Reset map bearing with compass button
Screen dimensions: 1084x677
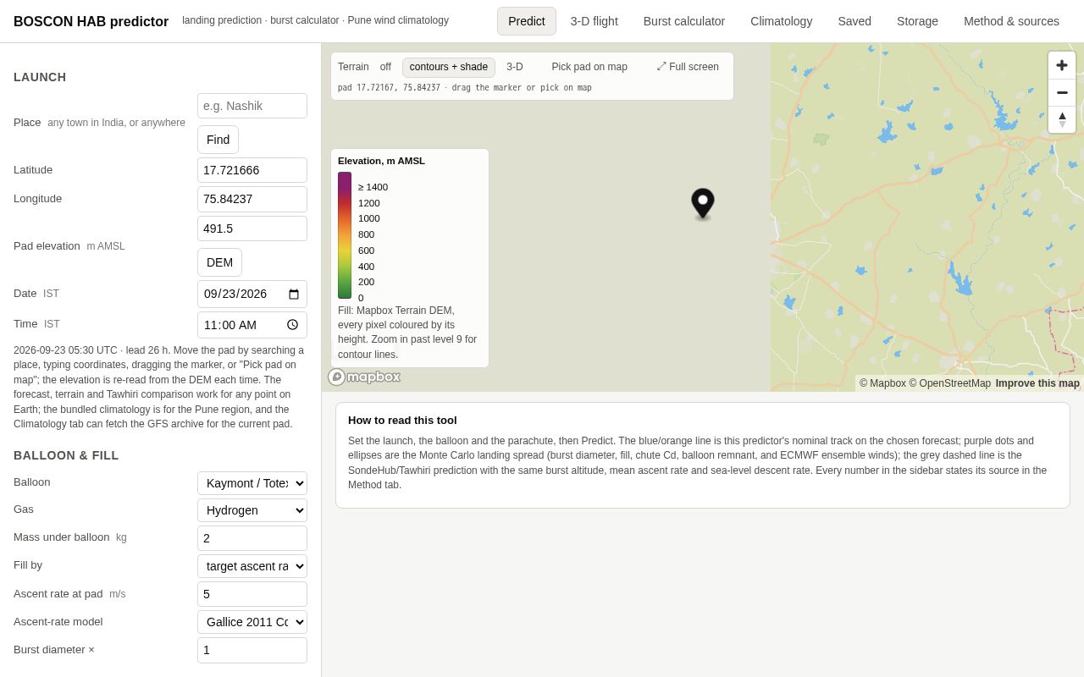(x=1062, y=119)
